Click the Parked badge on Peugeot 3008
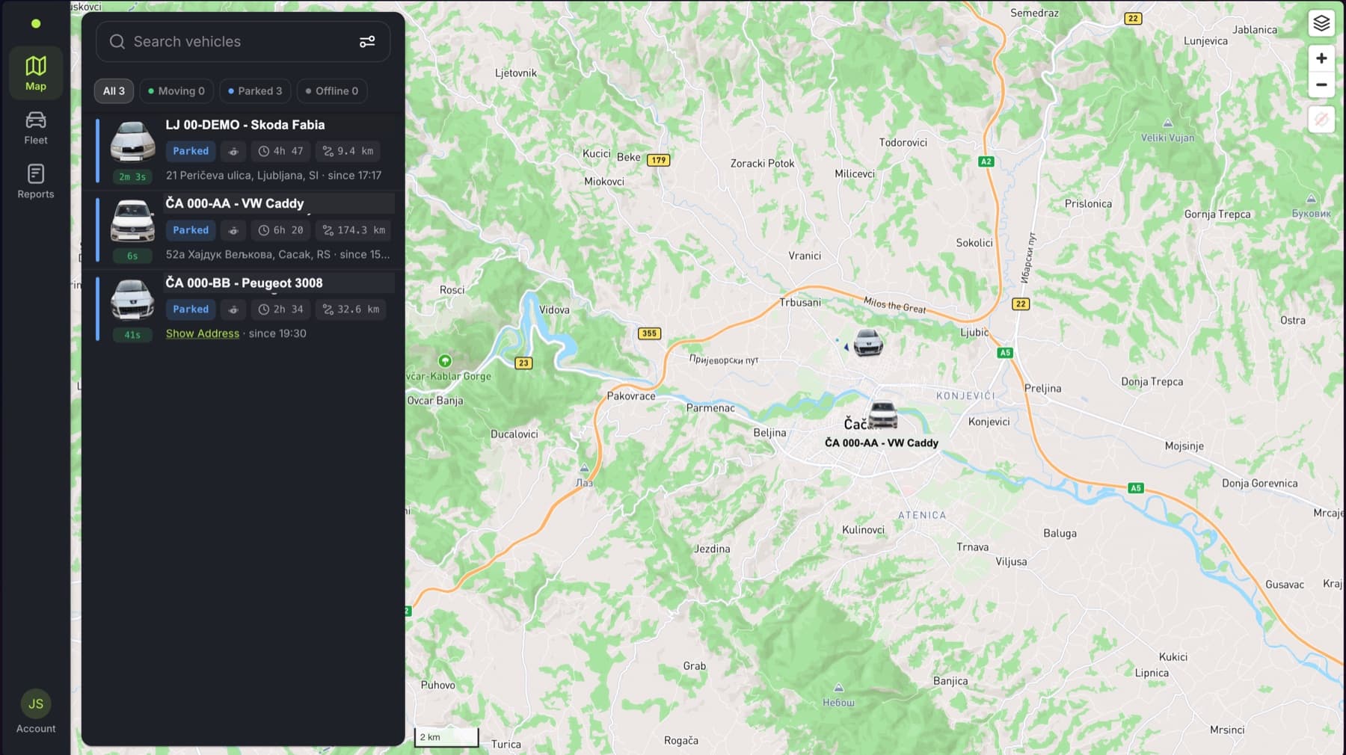Image resolution: width=1346 pixels, height=755 pixels. [x=191, y=309]
